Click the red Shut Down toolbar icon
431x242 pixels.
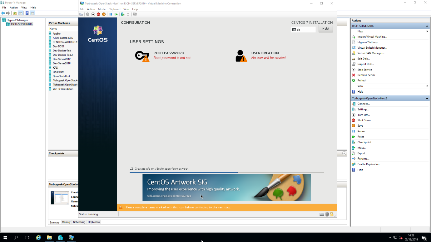[x=98, y=14]
